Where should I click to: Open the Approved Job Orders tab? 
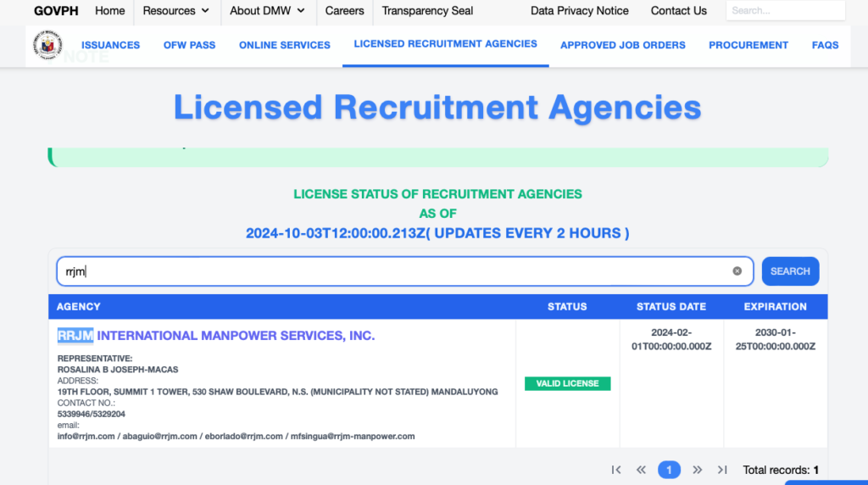pyautogui.click(x=623, y=46)
